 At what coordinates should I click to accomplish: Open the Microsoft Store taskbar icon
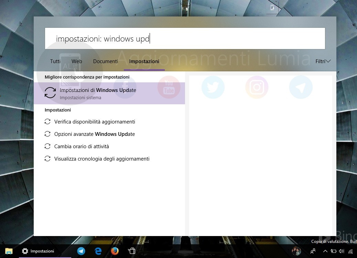(x=132, y=251)
